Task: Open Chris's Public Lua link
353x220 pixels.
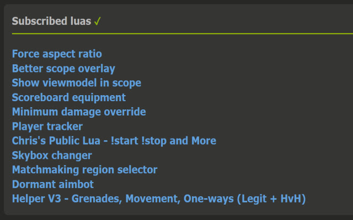Action: 114,141
